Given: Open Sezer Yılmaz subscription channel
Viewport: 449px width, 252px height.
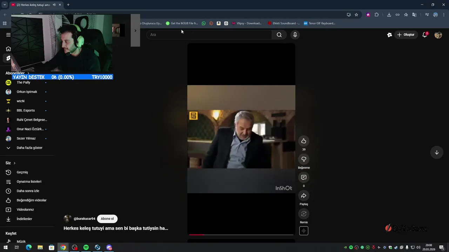Looking at the screenshot, I should tap(27, 139).
